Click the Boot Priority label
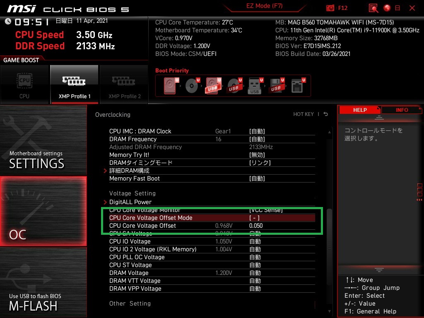This screenshot has height=318, width=424. tap(172, 70)
